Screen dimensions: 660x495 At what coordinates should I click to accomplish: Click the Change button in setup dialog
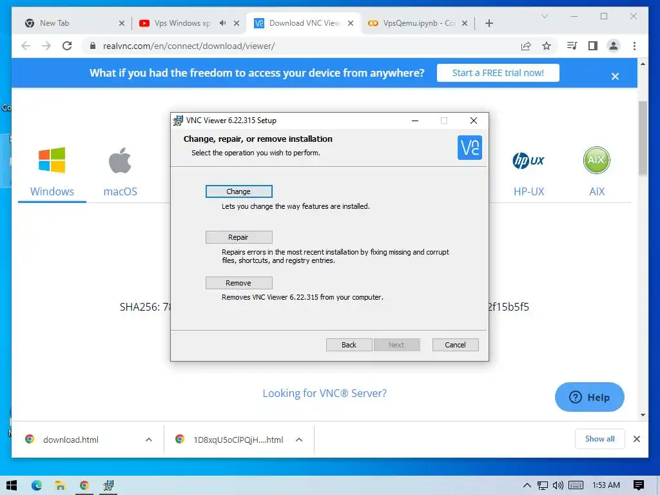(x=238, y=191)
